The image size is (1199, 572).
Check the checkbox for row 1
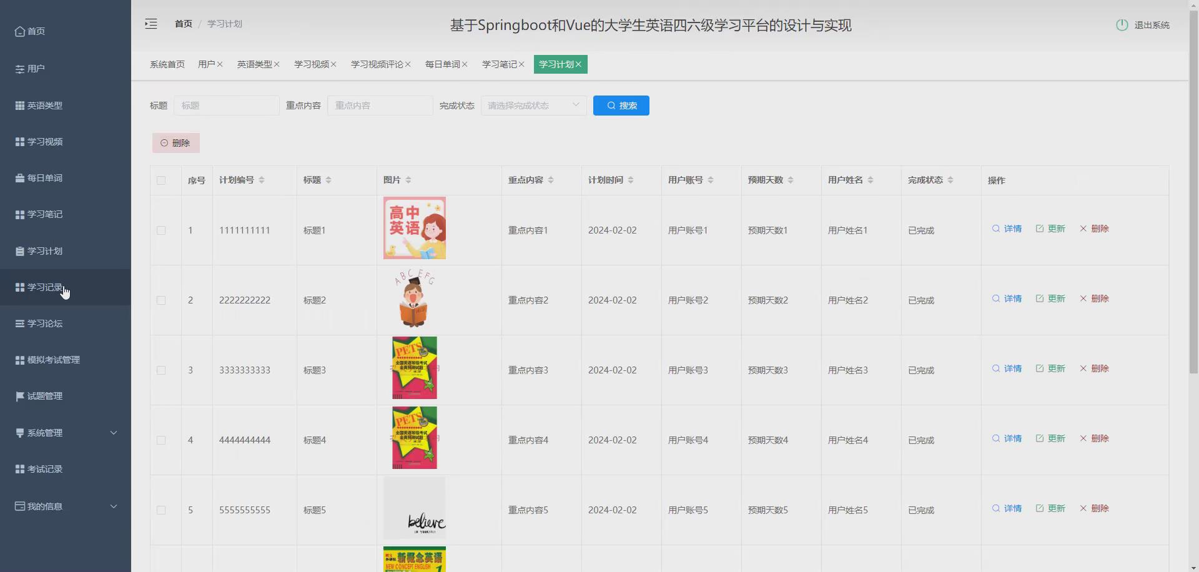161,230
